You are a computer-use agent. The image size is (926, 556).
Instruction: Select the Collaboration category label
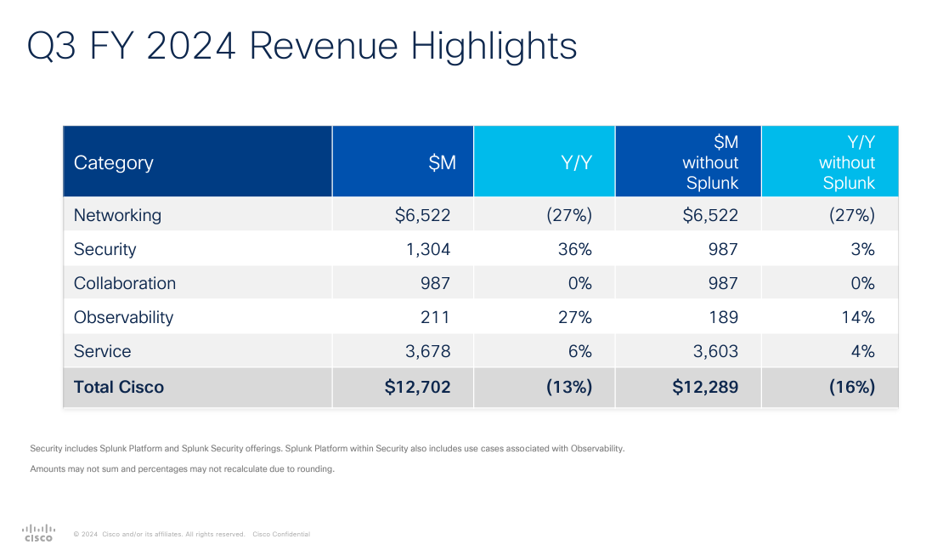click(x=124, y=283)
